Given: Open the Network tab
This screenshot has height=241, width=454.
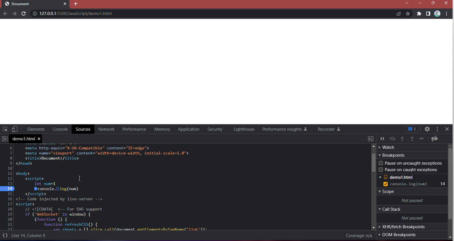Looking at the screenshot, I should click(x=106, y=129).
